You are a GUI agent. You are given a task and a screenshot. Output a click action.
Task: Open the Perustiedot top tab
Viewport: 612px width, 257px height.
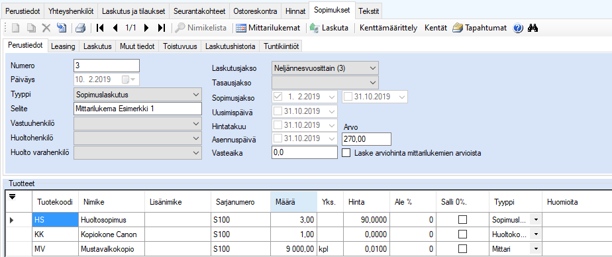tap(23, 11)
